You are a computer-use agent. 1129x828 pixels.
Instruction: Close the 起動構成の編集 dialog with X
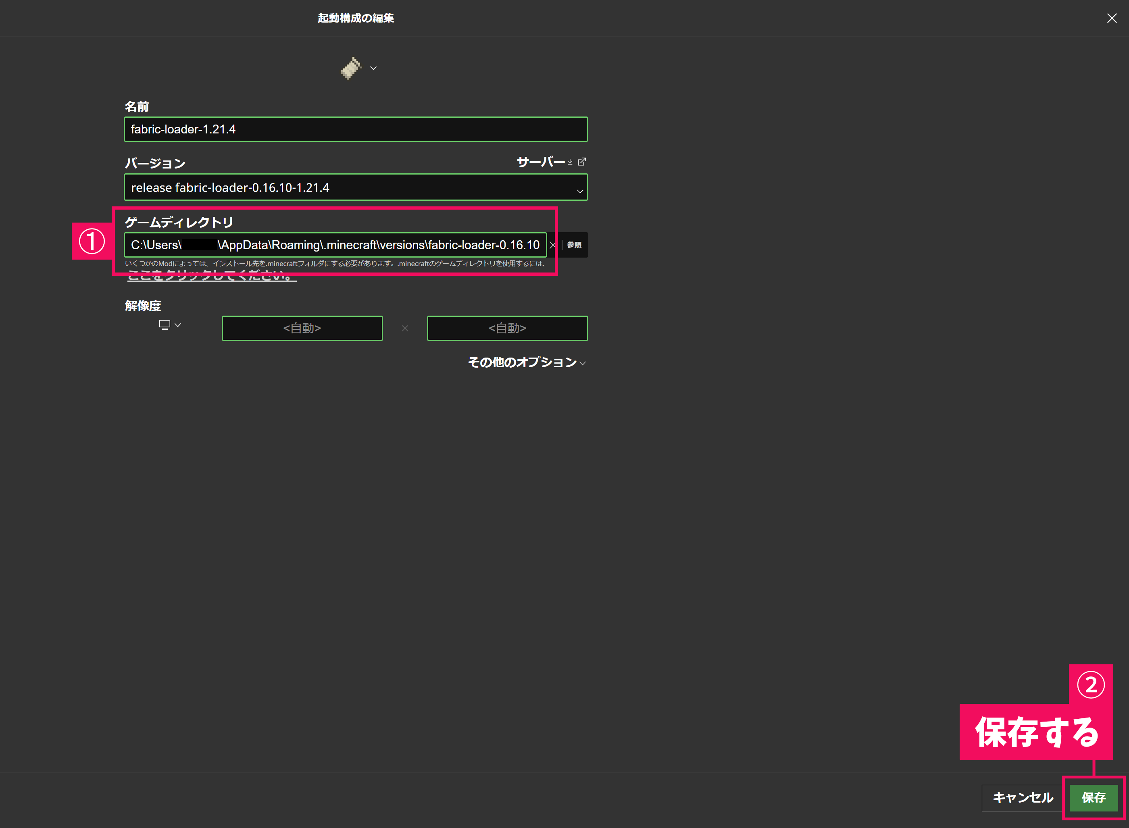pyautogui.click(x=1111, y=19)
